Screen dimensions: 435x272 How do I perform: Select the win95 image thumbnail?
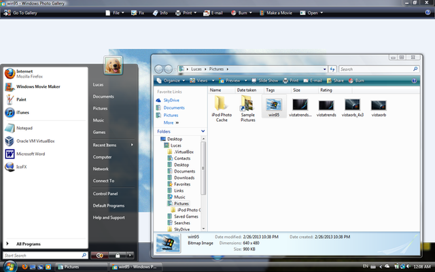click(x=274, y=106)
